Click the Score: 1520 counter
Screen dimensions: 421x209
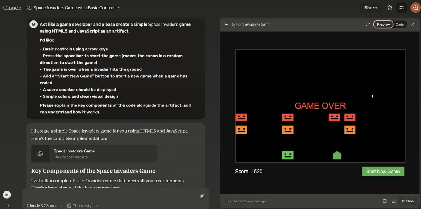(x=249, y=172)
